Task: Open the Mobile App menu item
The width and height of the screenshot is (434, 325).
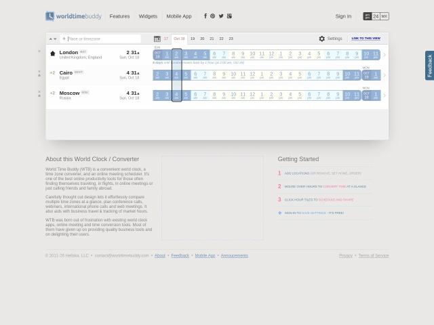Action: pos(179,16)
